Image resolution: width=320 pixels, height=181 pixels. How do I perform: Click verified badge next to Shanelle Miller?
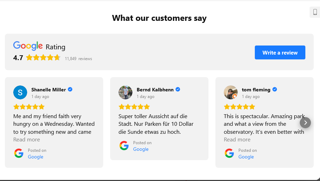[x=70, y=90]
